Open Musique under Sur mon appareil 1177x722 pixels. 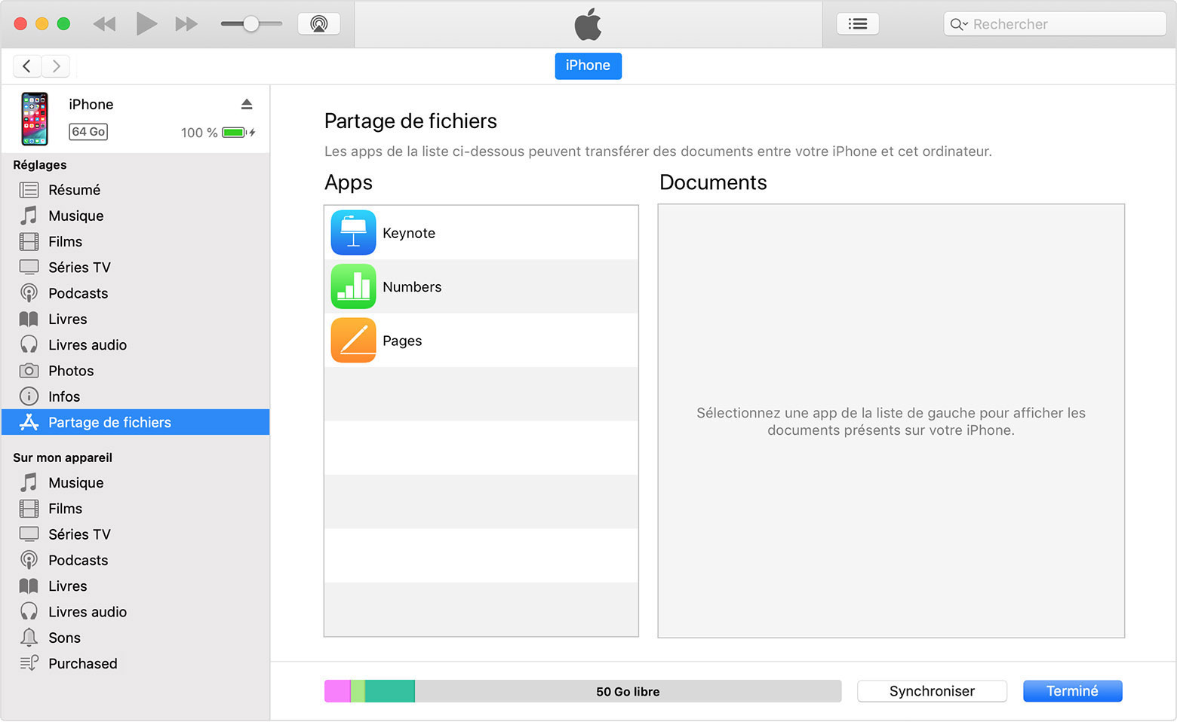136,482
